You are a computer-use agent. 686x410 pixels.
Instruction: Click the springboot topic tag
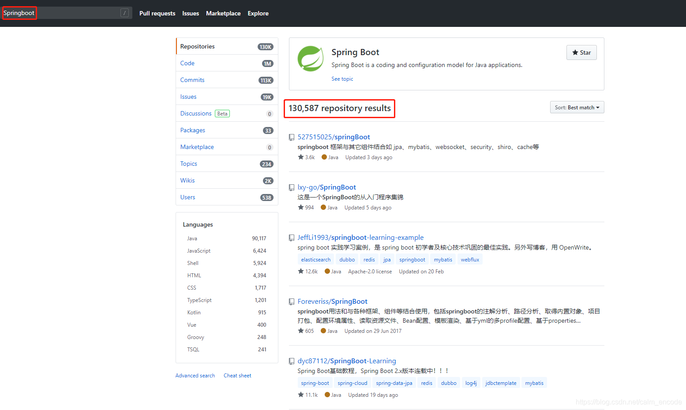(x=412, y=260)
